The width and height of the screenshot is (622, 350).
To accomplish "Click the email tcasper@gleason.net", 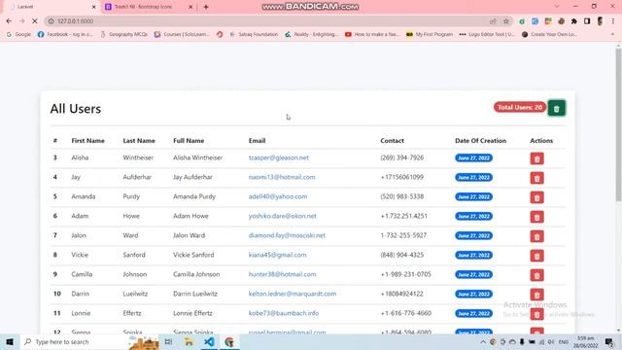I will click(x=279, y=157).
